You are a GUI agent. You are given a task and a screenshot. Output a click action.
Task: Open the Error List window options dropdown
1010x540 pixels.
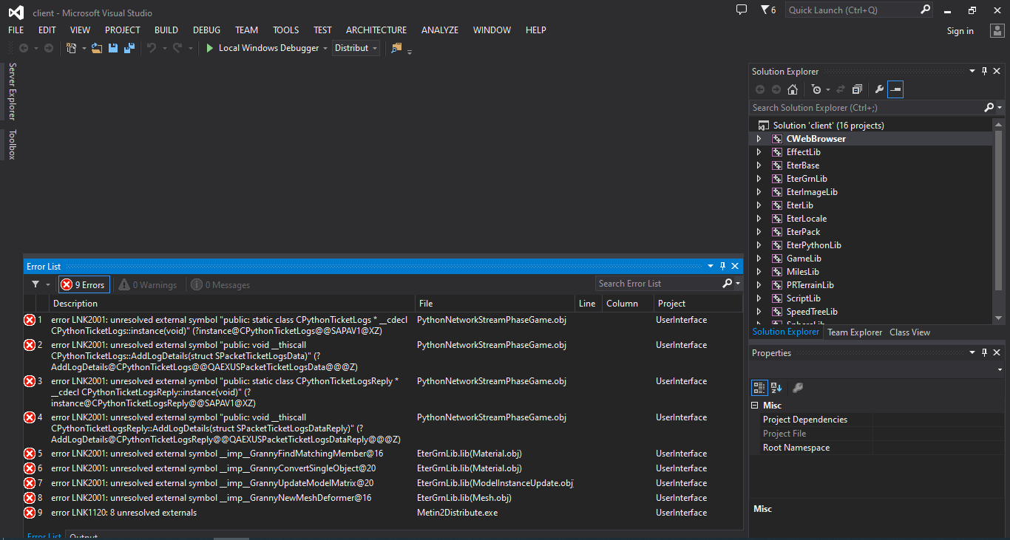pos(711,266)
